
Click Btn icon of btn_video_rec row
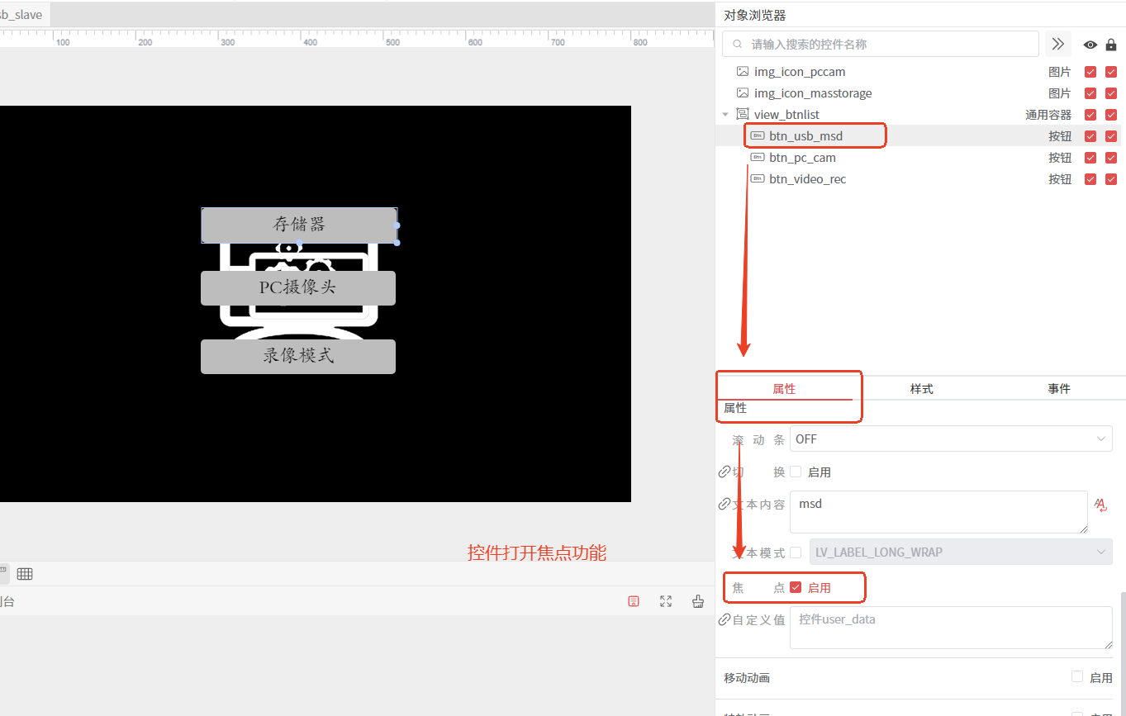[x=757, y=178]
